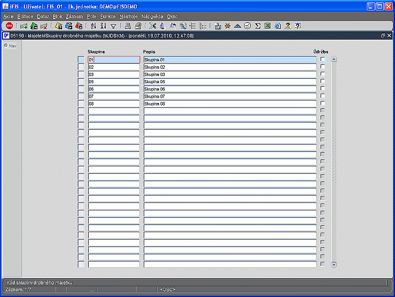Click the Sigma sum icon
This screenshot has height=297, width=395.
click(x=258, y=26)
